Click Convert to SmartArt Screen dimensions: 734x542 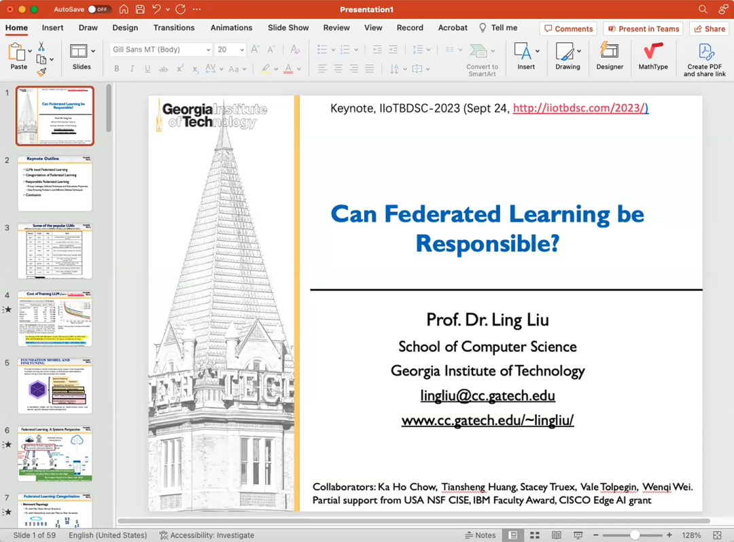pos(482,60)
